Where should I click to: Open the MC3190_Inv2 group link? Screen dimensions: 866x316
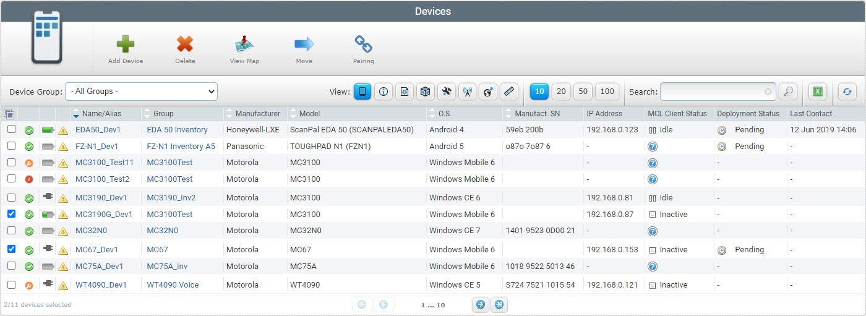171,198
